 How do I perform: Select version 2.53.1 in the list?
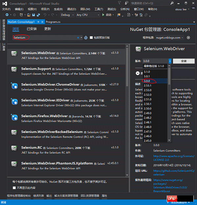[x=155, y=86]
